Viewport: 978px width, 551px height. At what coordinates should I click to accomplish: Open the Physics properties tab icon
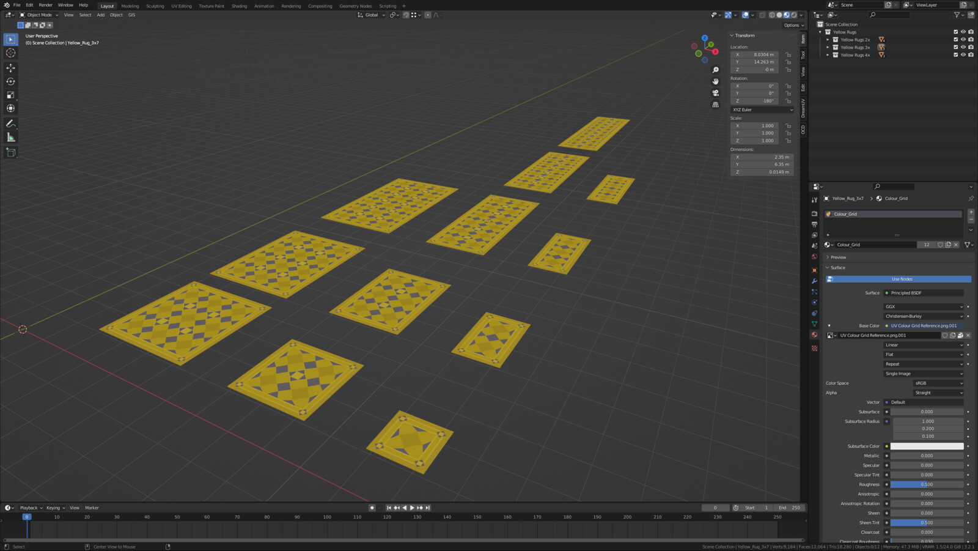pyautogui.click(x=814, y=303)
